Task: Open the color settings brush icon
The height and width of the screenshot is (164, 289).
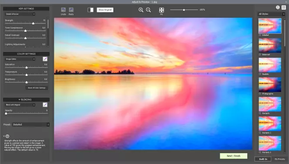Action: (45, 59)
